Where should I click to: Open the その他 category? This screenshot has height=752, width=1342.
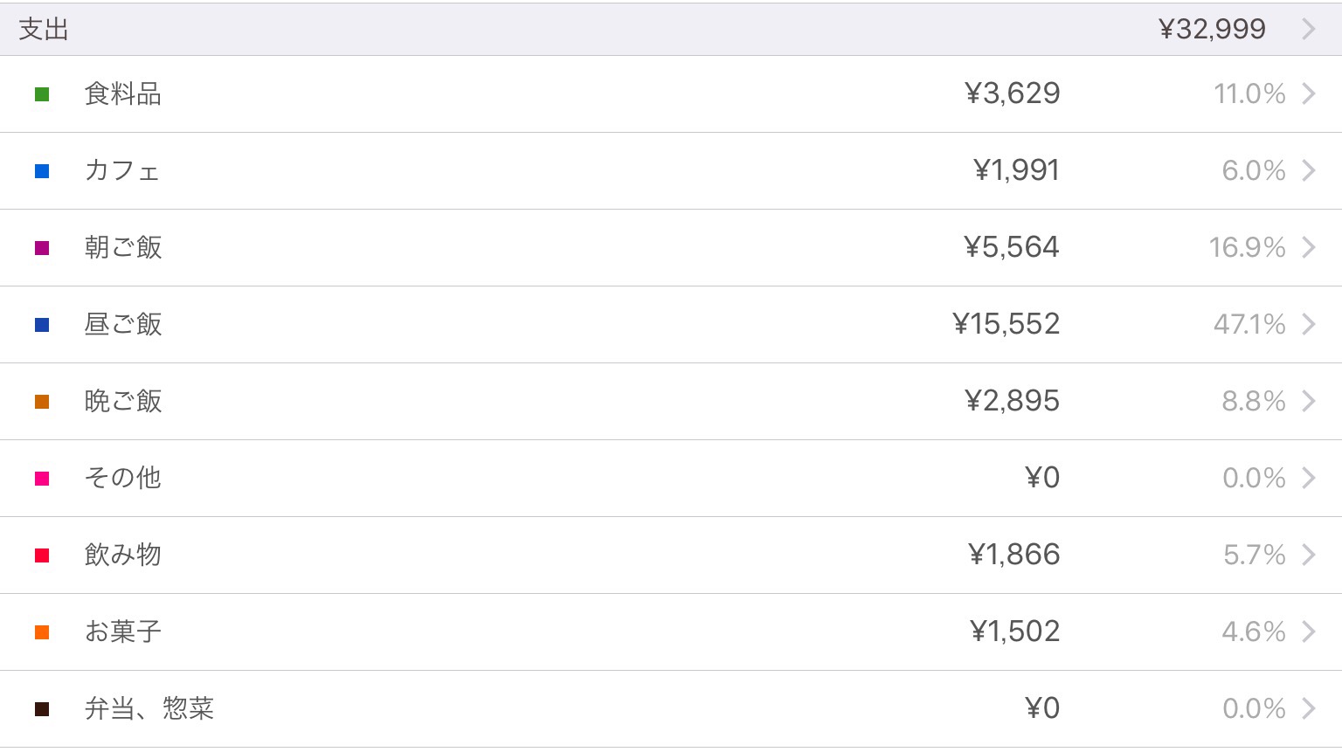click(123, 478)
